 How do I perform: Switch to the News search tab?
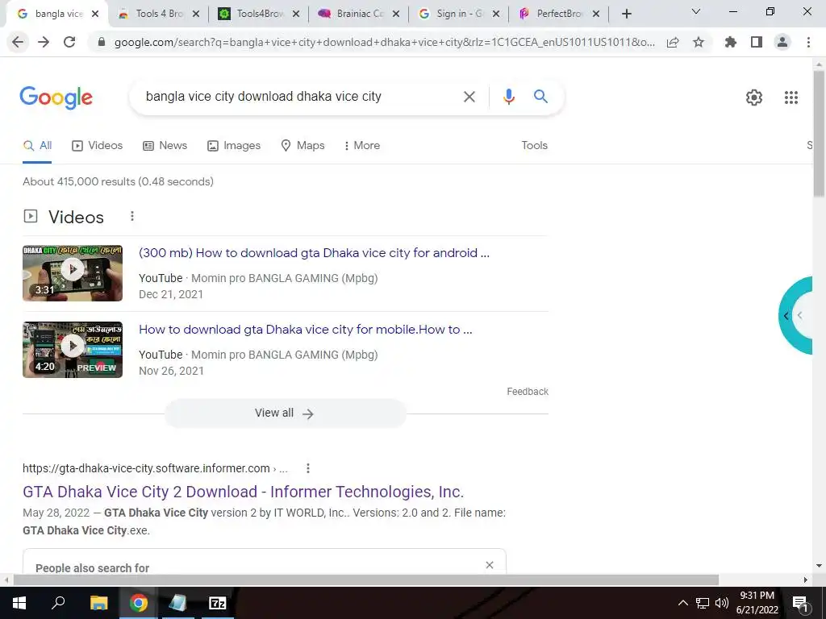click(x=165, y=146)
